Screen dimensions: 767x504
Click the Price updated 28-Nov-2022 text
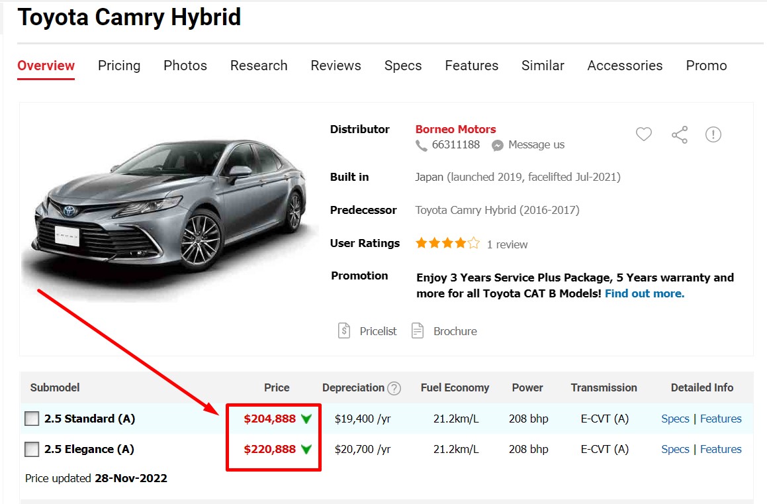click(96, 478)
